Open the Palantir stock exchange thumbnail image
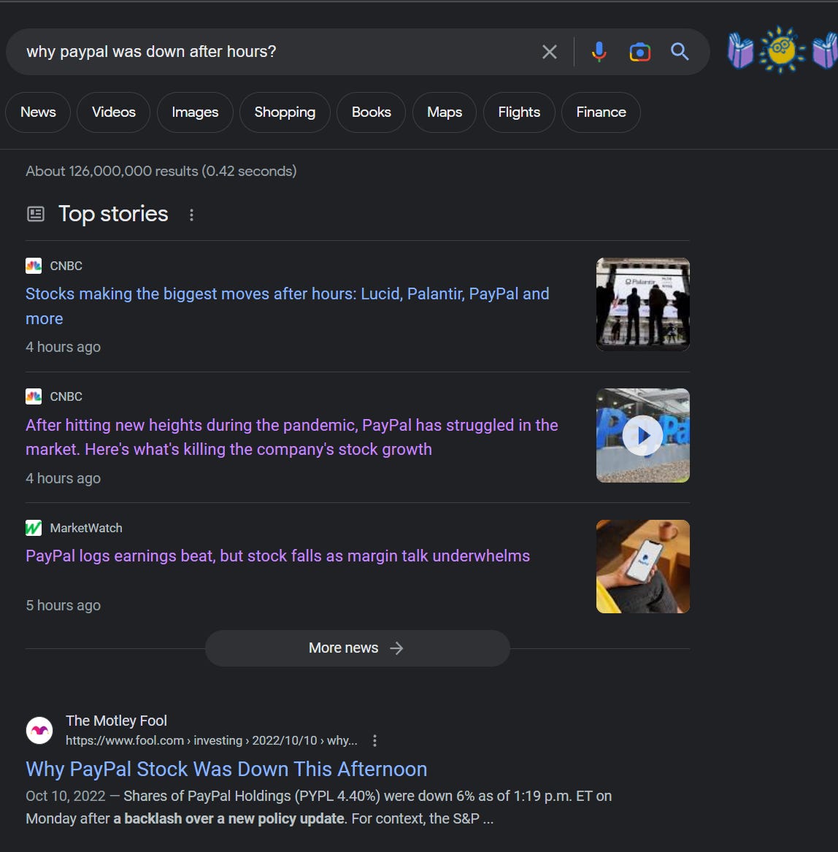The image size is (838, 852). click(x=643, y=304)
